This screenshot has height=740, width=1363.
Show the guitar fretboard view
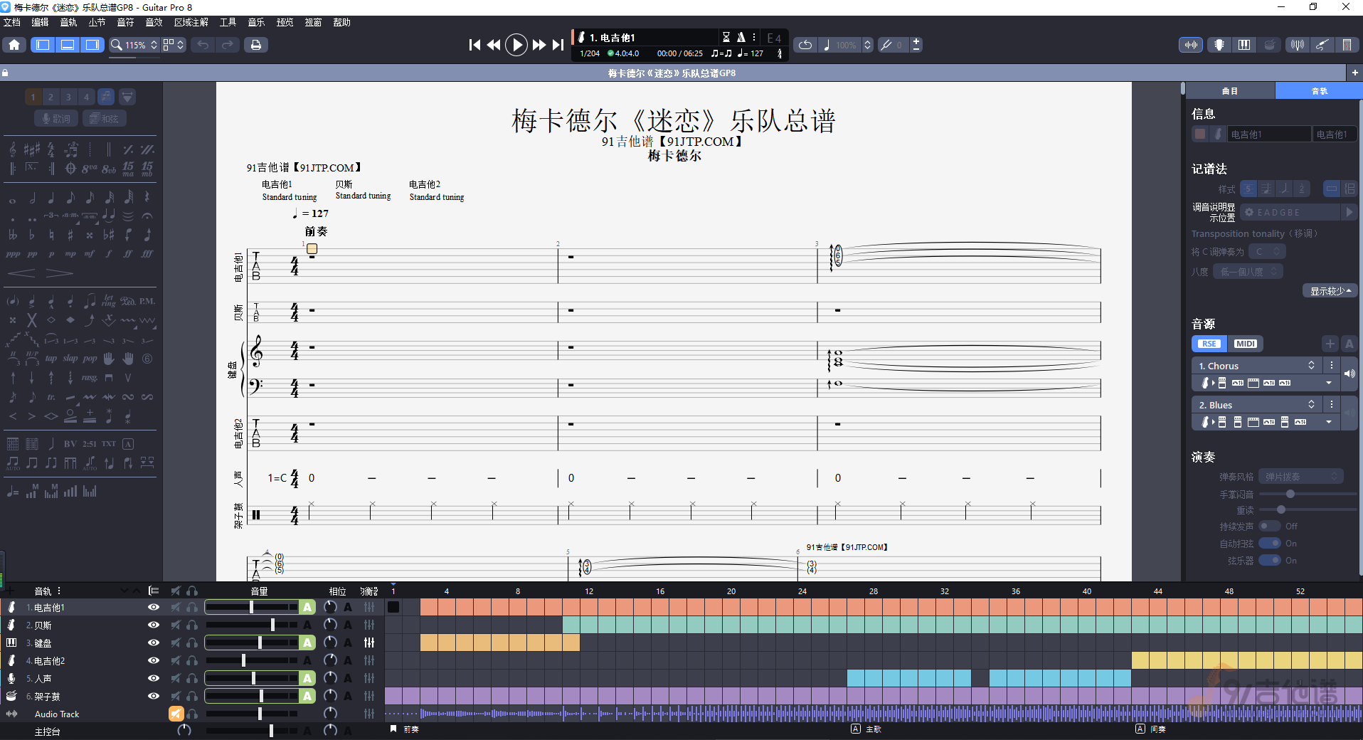pyautogui.click(x=1219, y=45)
